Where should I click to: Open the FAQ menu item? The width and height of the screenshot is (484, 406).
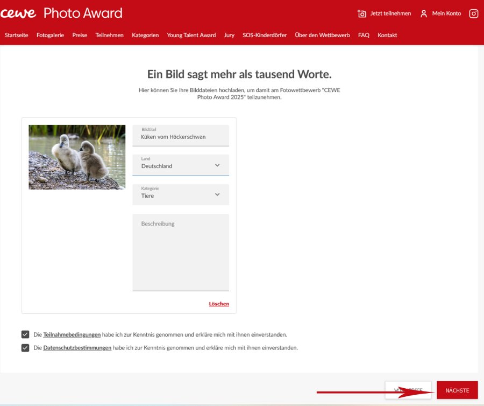[x=364, y=35]
